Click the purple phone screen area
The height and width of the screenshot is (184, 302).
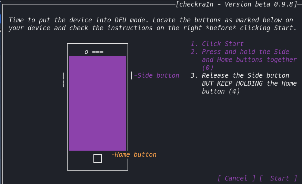pyautogui.click(x=98, y=103)
